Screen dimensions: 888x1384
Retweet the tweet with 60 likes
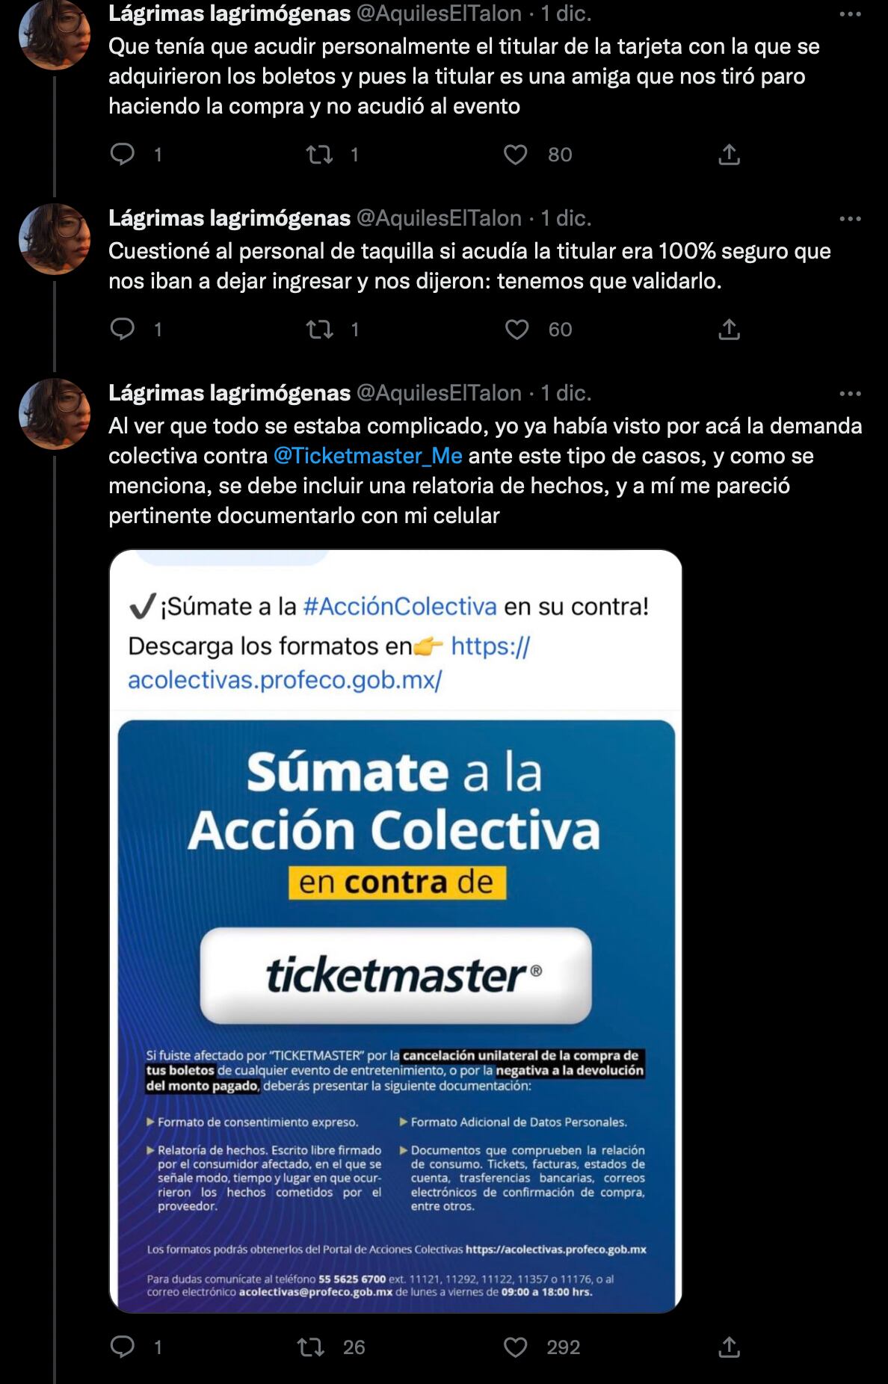[x=320, y=330]
